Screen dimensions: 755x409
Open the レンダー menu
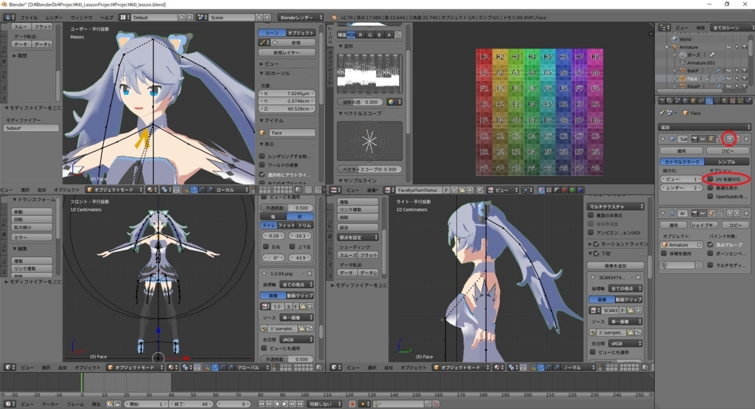click(54, 18)
